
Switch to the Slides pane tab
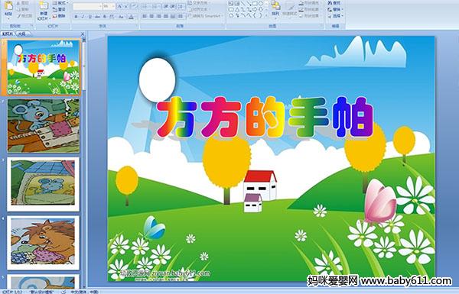click(8, 34)
